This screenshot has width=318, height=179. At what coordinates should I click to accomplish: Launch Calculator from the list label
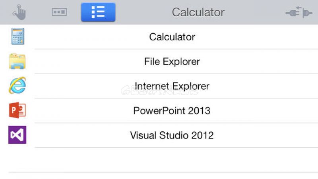click(172, 37)
